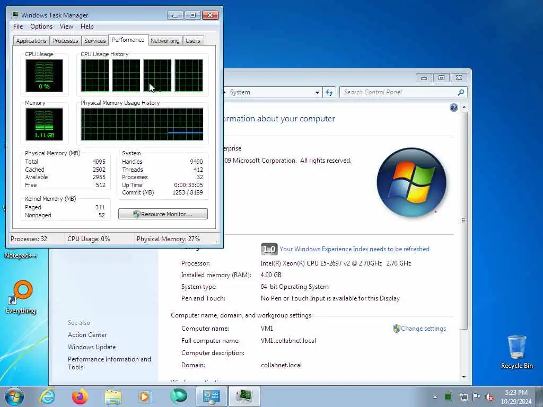Click Task Manager title bar icon
The height and width of the screenshot is (407, 543).
(x=15, y=15)
